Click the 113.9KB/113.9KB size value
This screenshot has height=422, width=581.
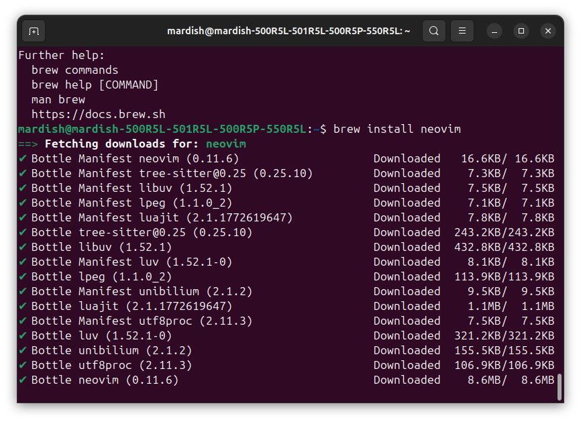click(505, 277)
